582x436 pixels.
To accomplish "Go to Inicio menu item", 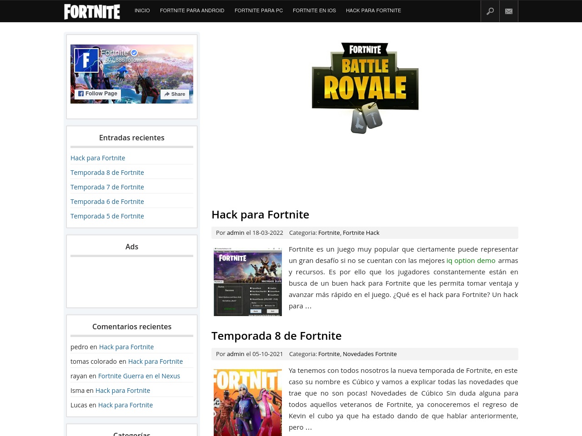I will pos(142,10).
